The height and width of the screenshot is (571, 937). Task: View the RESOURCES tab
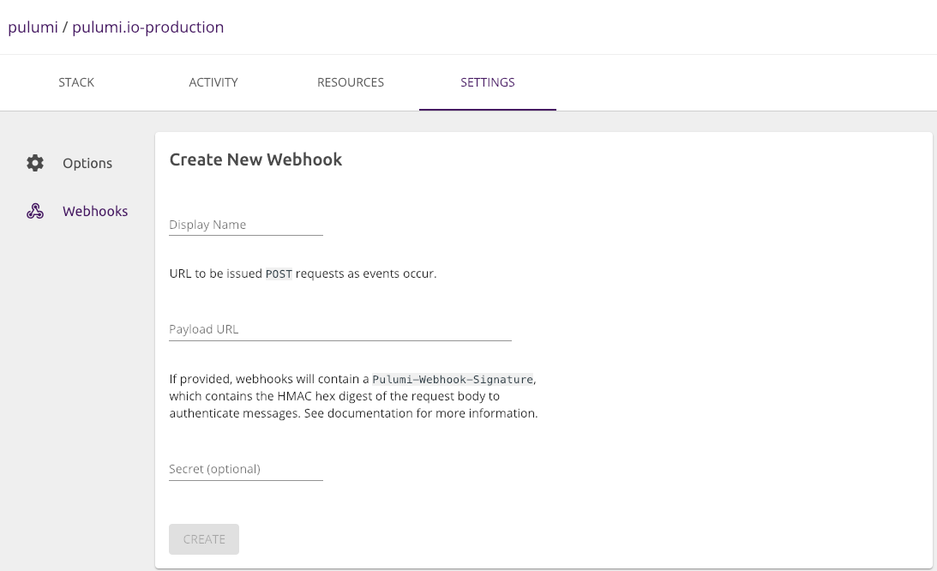click(350, 82)
